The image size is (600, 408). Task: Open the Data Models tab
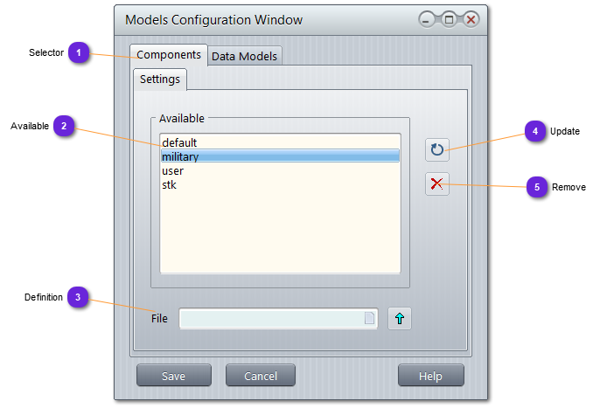[245, 56]
